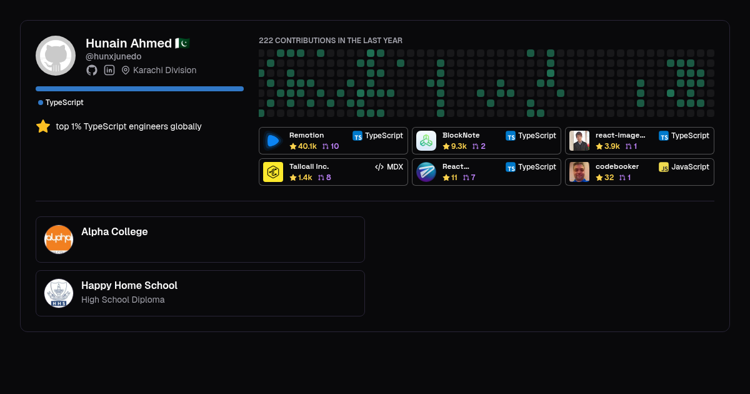The image size is (750, 394).
Task: Click the BlockNote project logo
Action: [x=426, y=141]
